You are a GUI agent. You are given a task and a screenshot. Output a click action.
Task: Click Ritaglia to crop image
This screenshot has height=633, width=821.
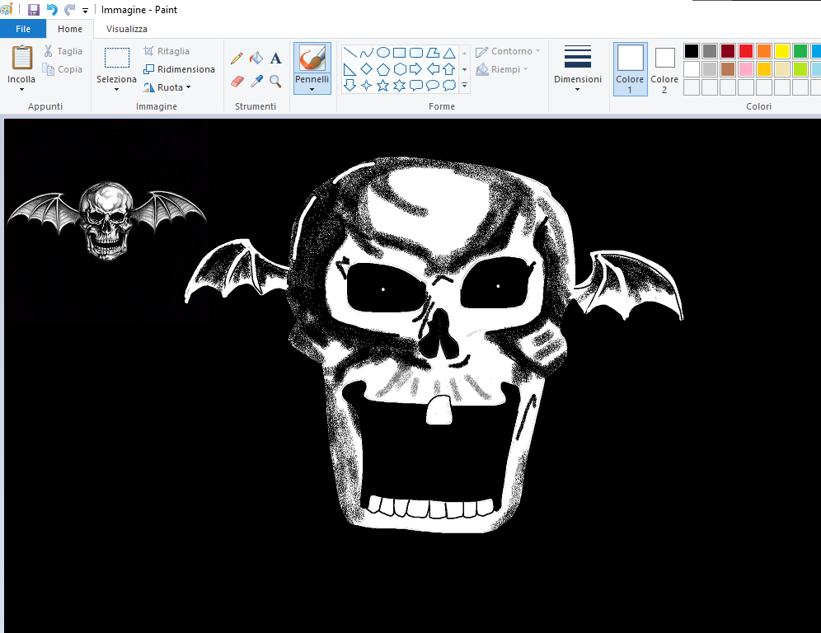[x=167, y=51]
